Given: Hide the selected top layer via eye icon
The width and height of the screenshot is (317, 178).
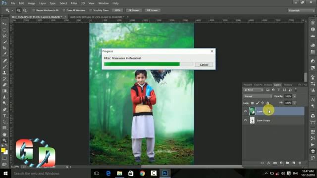Looking at the screenshot, I should click(246, 111).
